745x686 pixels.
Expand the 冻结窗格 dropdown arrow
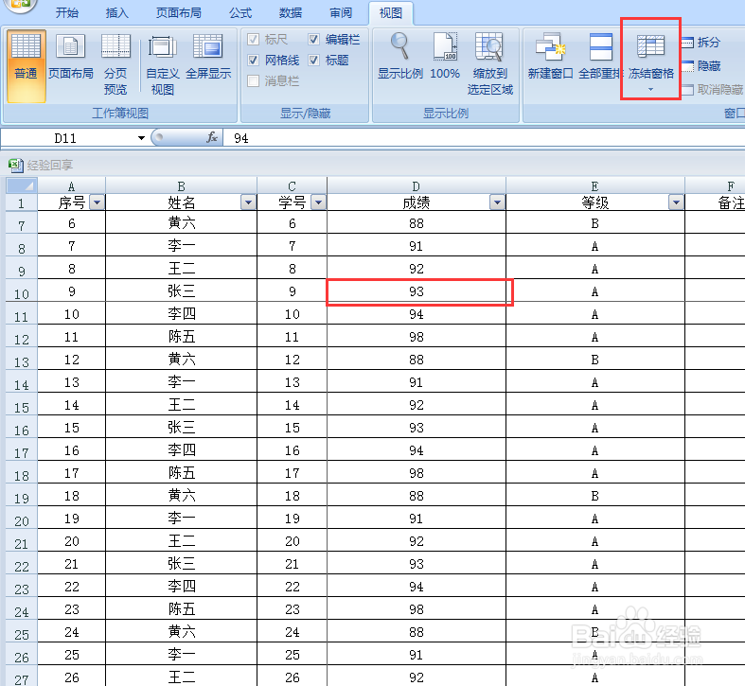650,89
